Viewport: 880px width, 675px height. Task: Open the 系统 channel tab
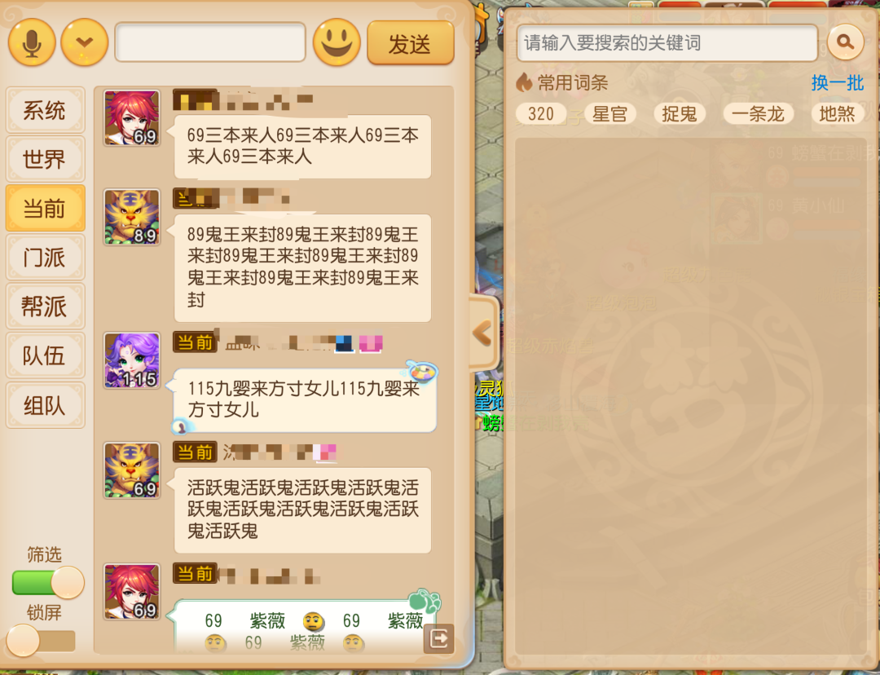click(x=45, y=110)
